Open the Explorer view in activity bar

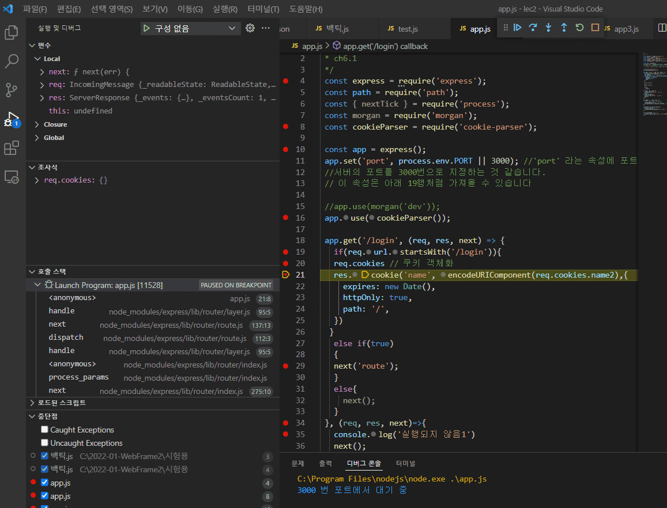coord(12,32)
